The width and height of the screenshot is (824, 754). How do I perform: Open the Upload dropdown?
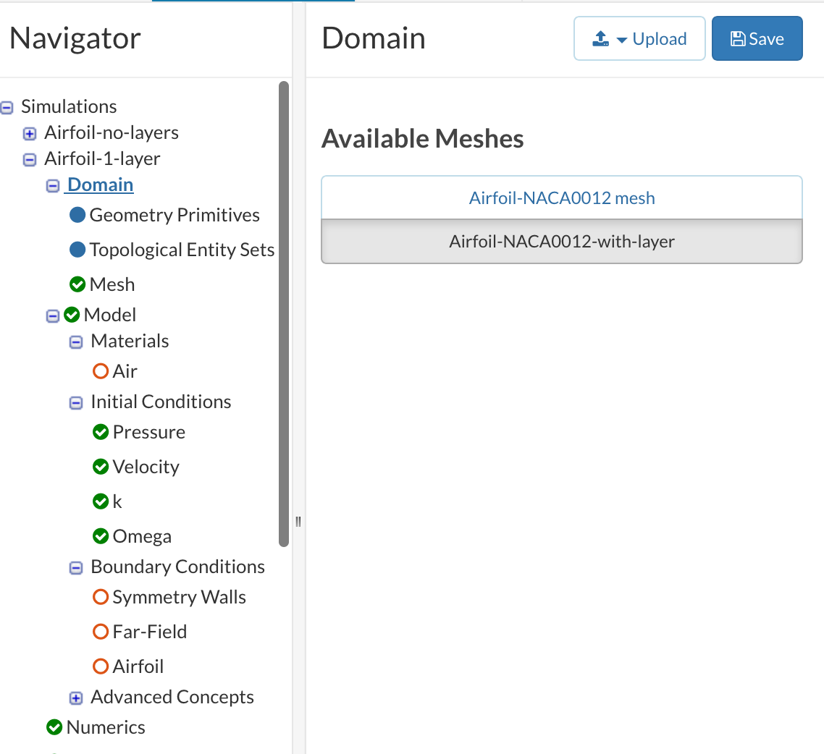tap(639, 38)
